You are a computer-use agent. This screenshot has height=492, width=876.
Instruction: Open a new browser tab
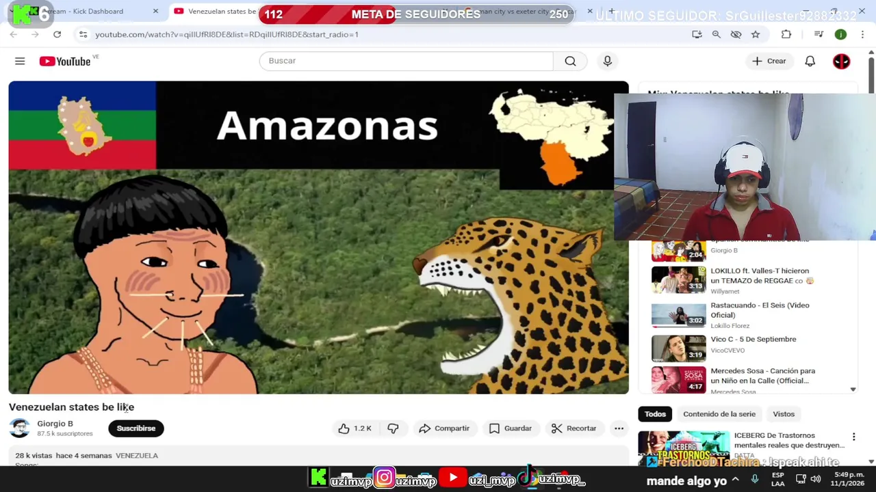(x=611, y=11)
